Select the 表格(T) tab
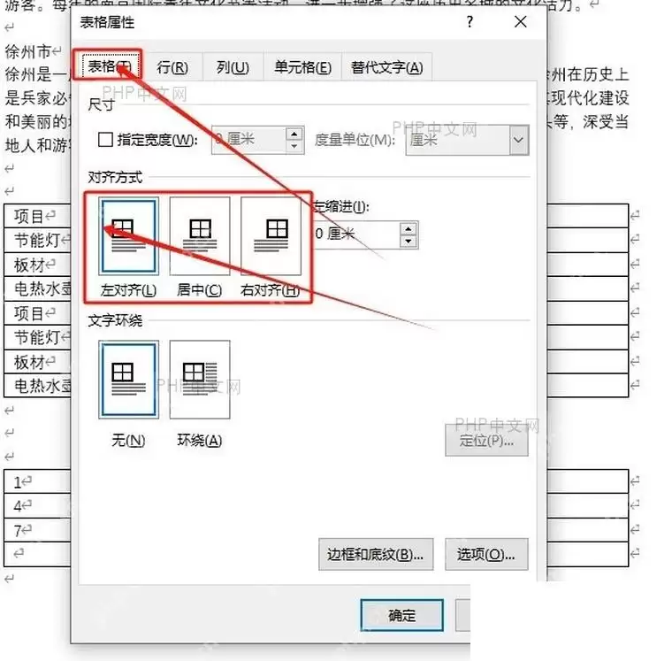672x661 pixels. pyautogui.click(x=109, y=66)
